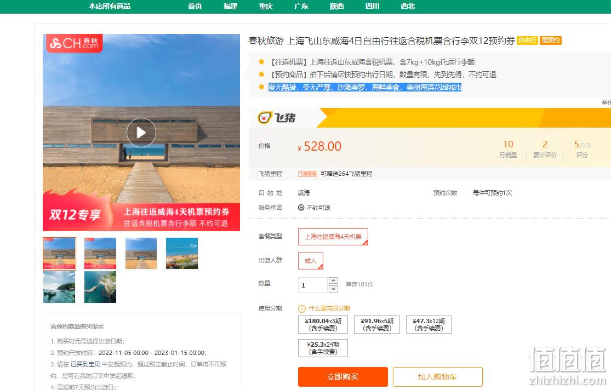
Task: Select the aerial island thumbnail
Action: point(100,287)
